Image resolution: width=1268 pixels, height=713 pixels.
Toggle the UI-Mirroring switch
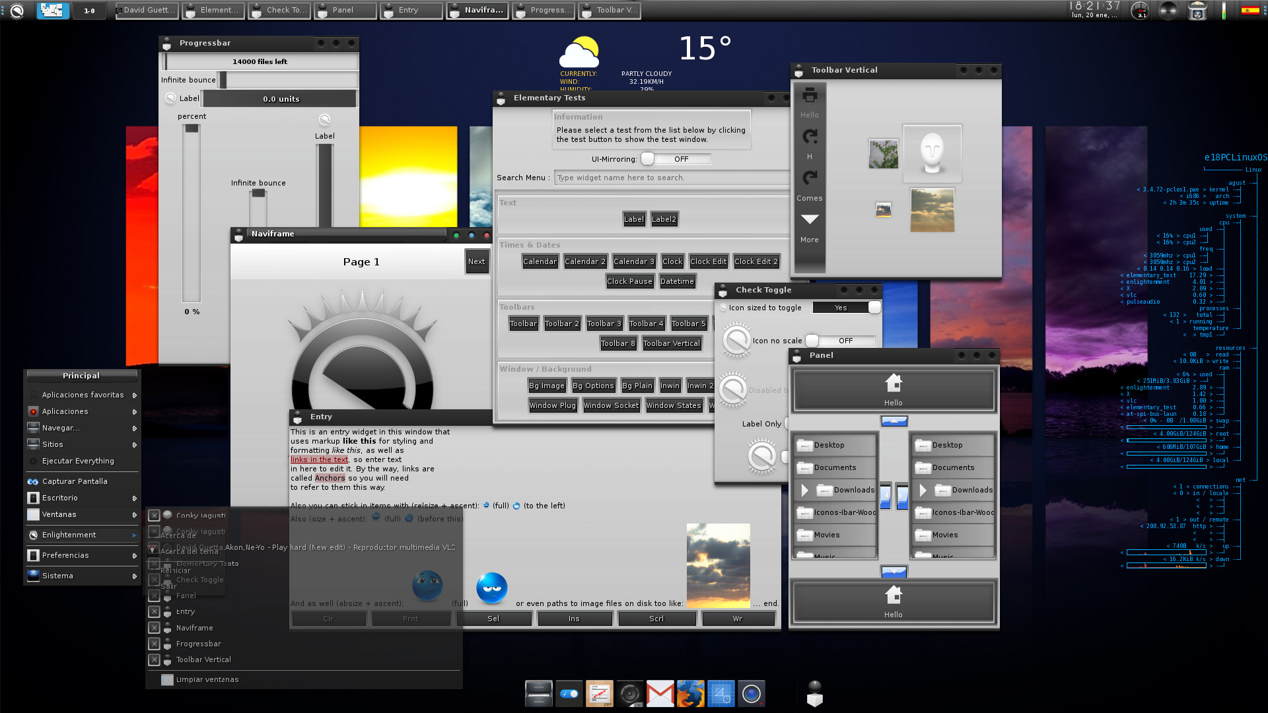(x=676, y=159)
